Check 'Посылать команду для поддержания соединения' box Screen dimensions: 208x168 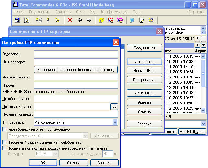4,148
